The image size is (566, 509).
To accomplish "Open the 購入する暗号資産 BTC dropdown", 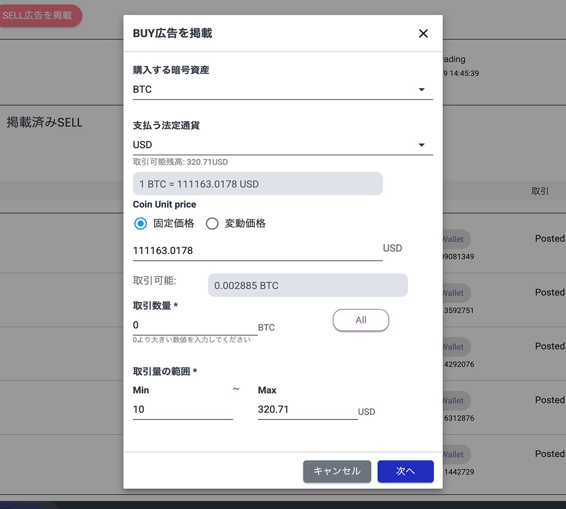I will click(283, 90).
